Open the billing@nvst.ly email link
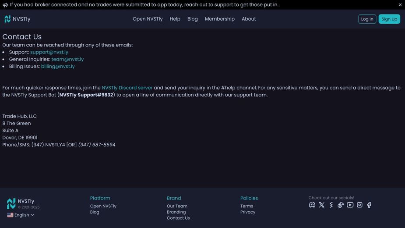405x228 pixels. [58, 66]
